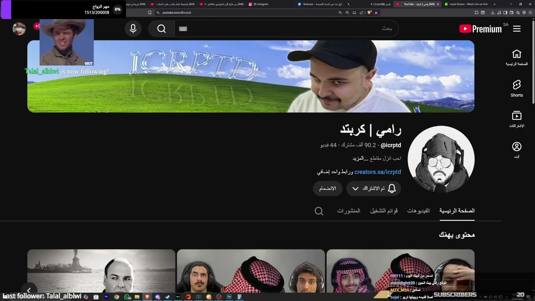Screen dimensions: 535x301
Task: Click the ICRPTD channel banner image
Action: pyautogui.click(x=251, y=77)
